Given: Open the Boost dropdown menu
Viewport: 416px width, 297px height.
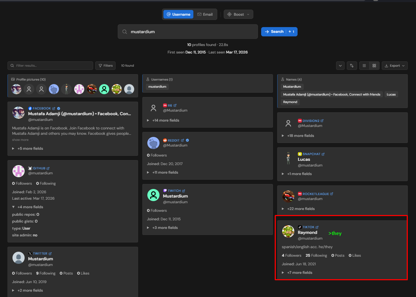Looking at the screenshot, I should (238, 14).
